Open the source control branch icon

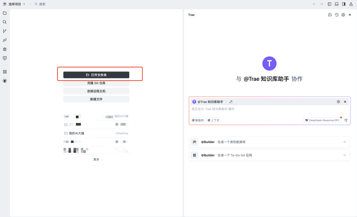tap(5, 31)
